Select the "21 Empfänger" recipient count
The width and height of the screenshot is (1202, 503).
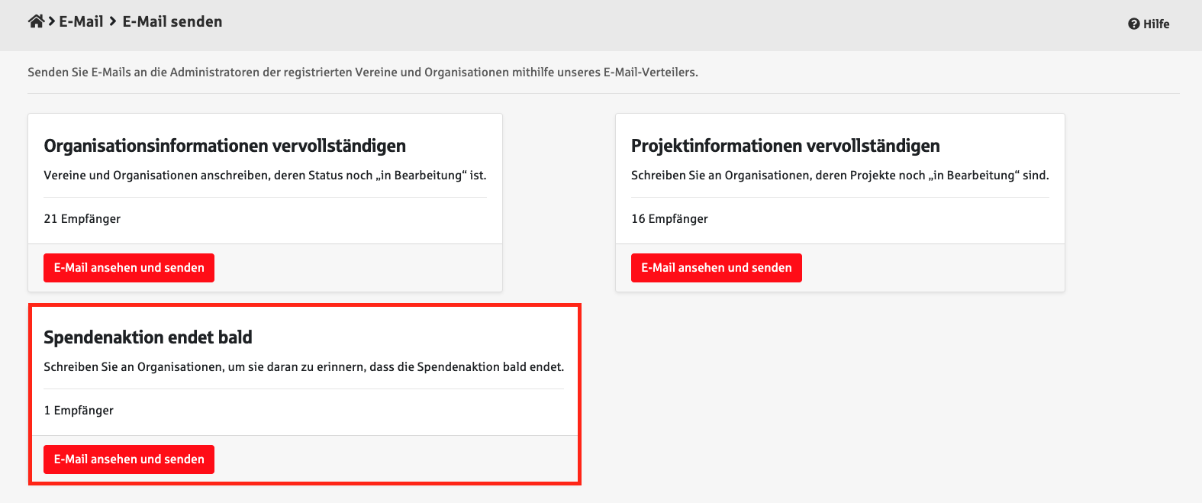[x=82, y=219]
